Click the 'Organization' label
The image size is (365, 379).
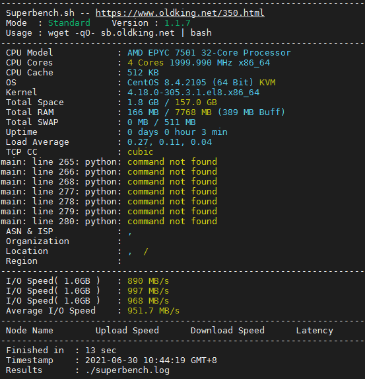point(38,241)
